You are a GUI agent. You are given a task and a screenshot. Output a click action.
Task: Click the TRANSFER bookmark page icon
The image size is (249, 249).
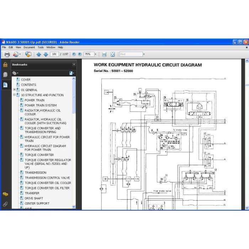click(x=22, y=193)
